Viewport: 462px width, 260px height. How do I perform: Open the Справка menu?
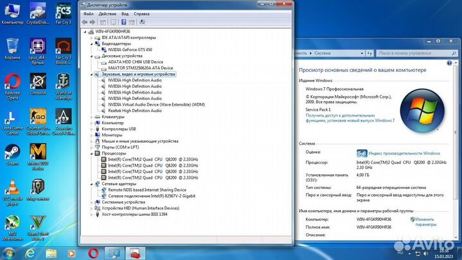point(142,13)
